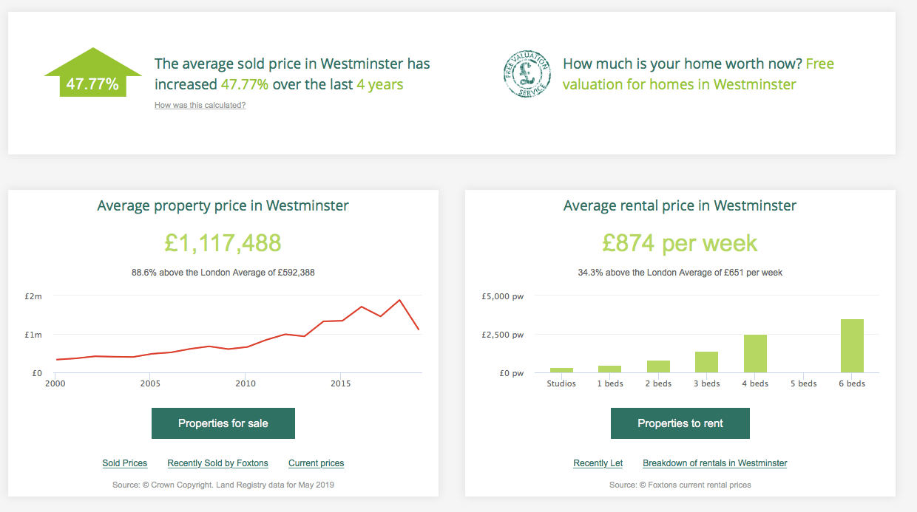917x512 pixels.
Task: Click the Studios rental bar
Action: [x=561, y=370]
